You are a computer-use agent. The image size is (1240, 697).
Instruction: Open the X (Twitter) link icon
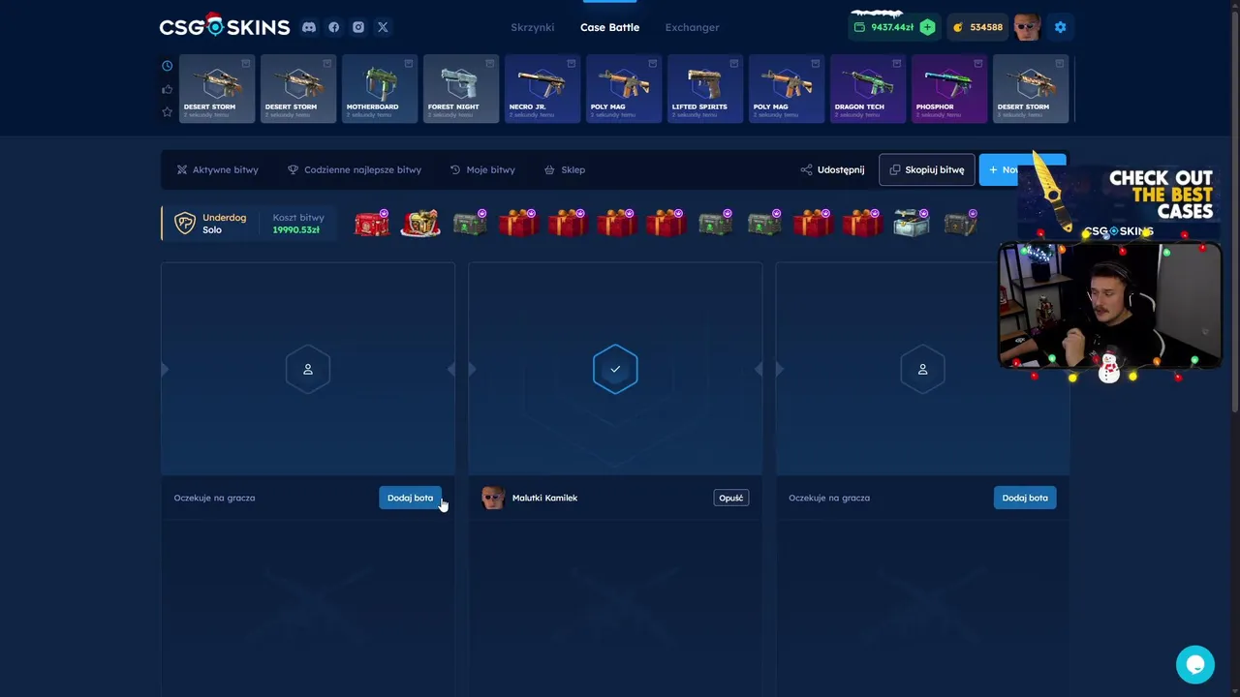pyautogui.click(x=383, y=27)
